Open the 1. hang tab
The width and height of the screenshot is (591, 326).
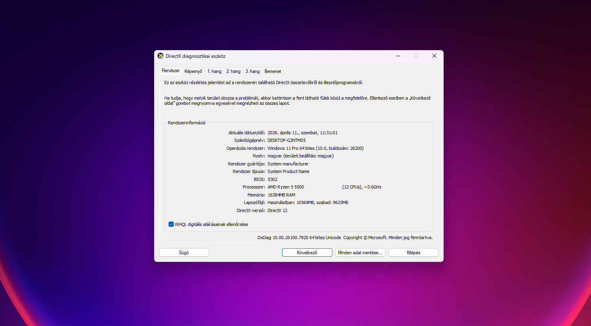pyautogui.click(x=214, y=71)
